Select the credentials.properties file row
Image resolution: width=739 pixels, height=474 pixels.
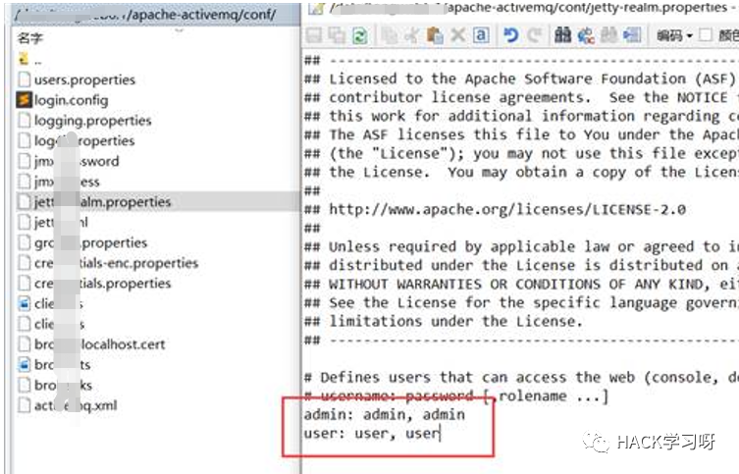(94, 284)
